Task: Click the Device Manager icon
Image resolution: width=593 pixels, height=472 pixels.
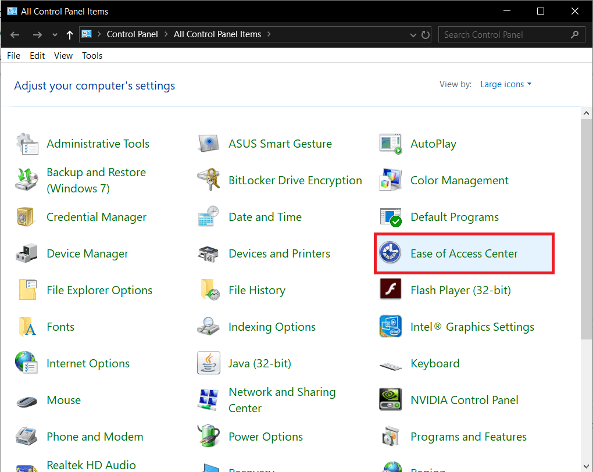Action: click(27, 253)
